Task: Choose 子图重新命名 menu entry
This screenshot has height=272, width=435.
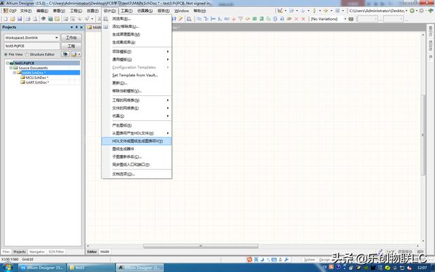Action: tap(137, 157)
